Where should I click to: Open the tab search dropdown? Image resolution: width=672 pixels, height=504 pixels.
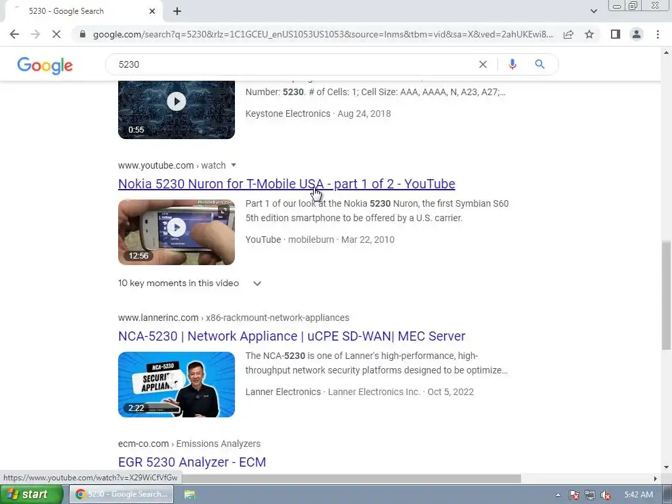(593, 11)
